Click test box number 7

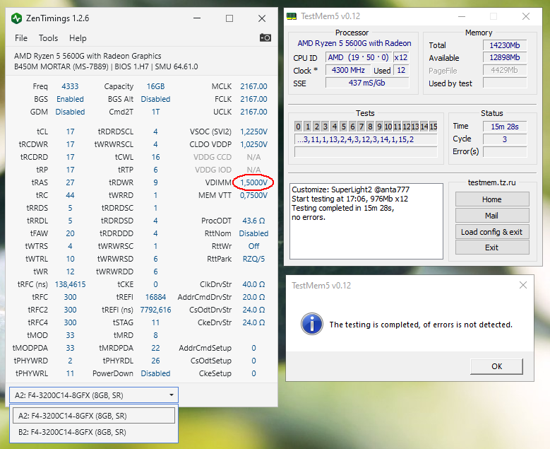(x=361, y=127)
